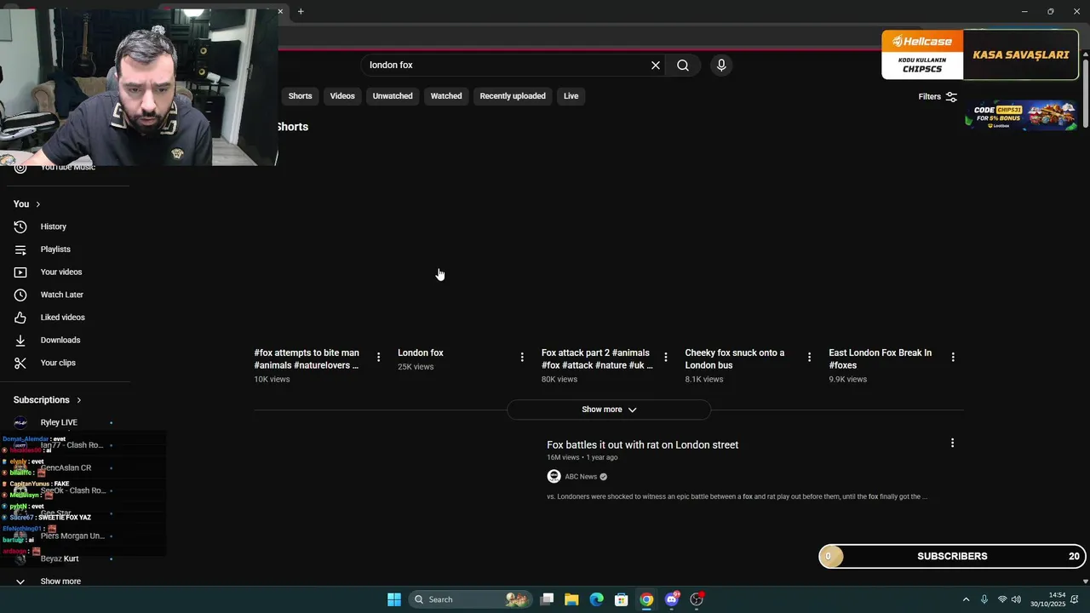Open Discord from the taskbar
This screenshot has width=1090, height=613.
point(672,599)
